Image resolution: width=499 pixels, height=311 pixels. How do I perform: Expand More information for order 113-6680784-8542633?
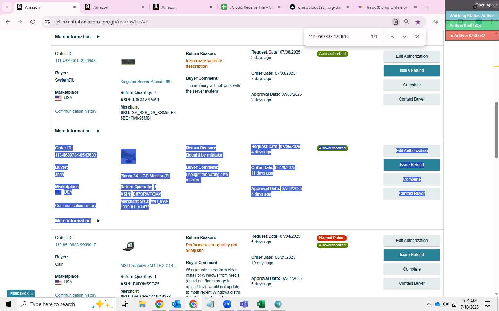(77, 221)
